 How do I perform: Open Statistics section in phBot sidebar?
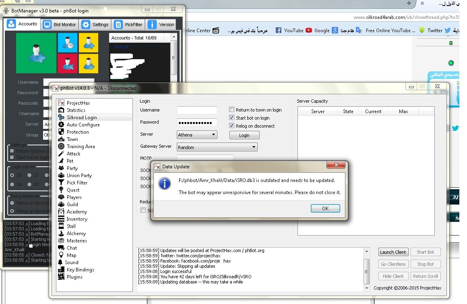pyautogui.click(x=76, y=110)
